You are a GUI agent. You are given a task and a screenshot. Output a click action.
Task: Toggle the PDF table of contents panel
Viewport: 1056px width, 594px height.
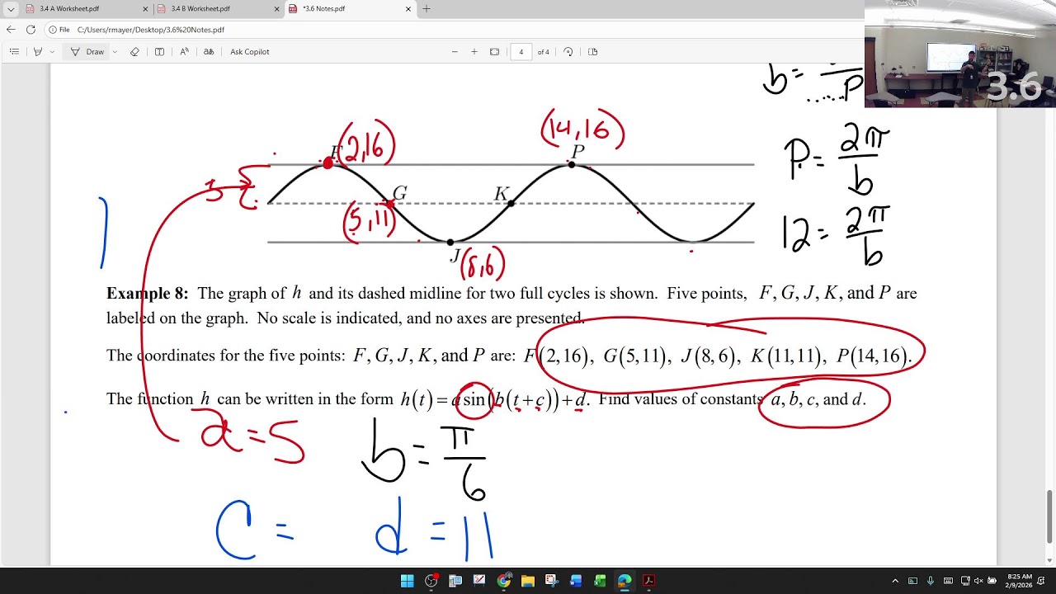(x=14, y=51)
